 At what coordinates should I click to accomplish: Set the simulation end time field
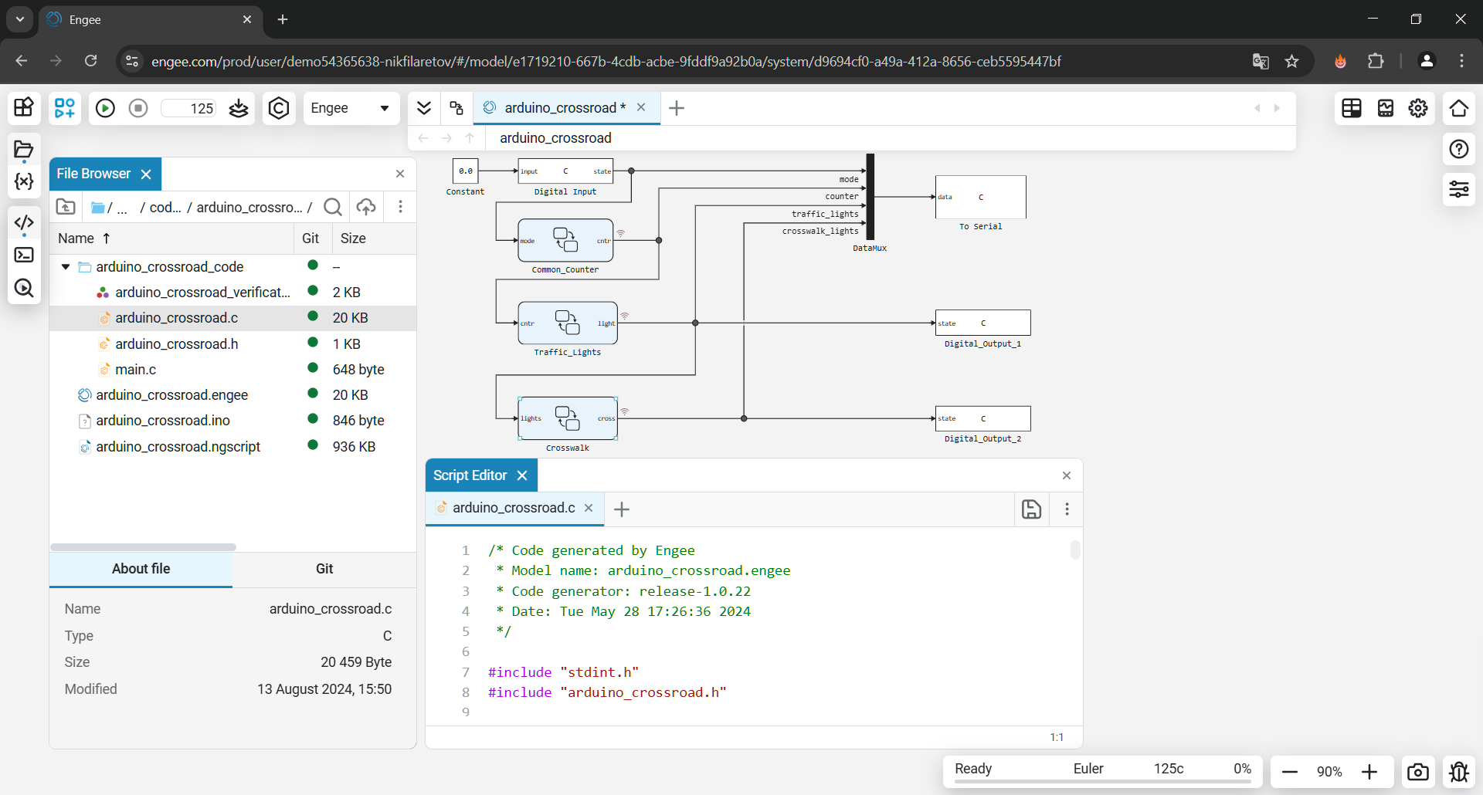[189, 108]
